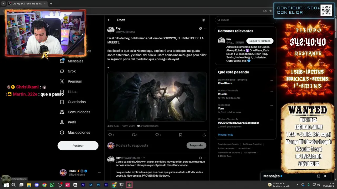Compose new message icon in Mensajes bar
This screenshot has width=337, height=189.
(x=319, y=176)
